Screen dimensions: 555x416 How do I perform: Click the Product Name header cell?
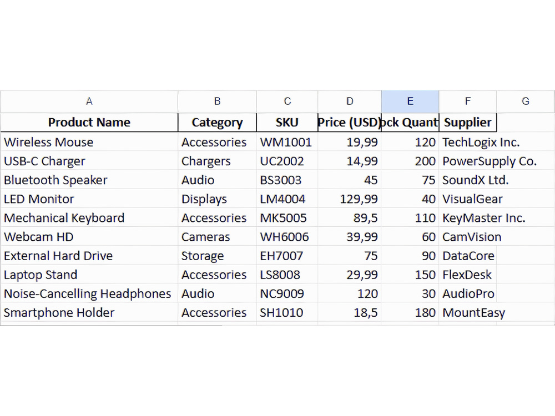tap(89, 123)
